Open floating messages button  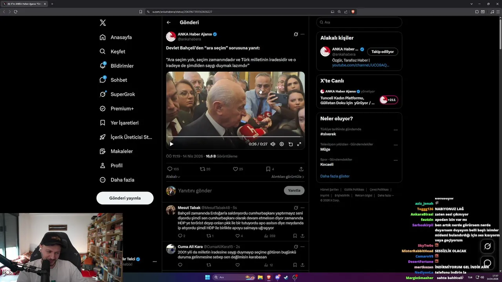[x=487, y=263]
